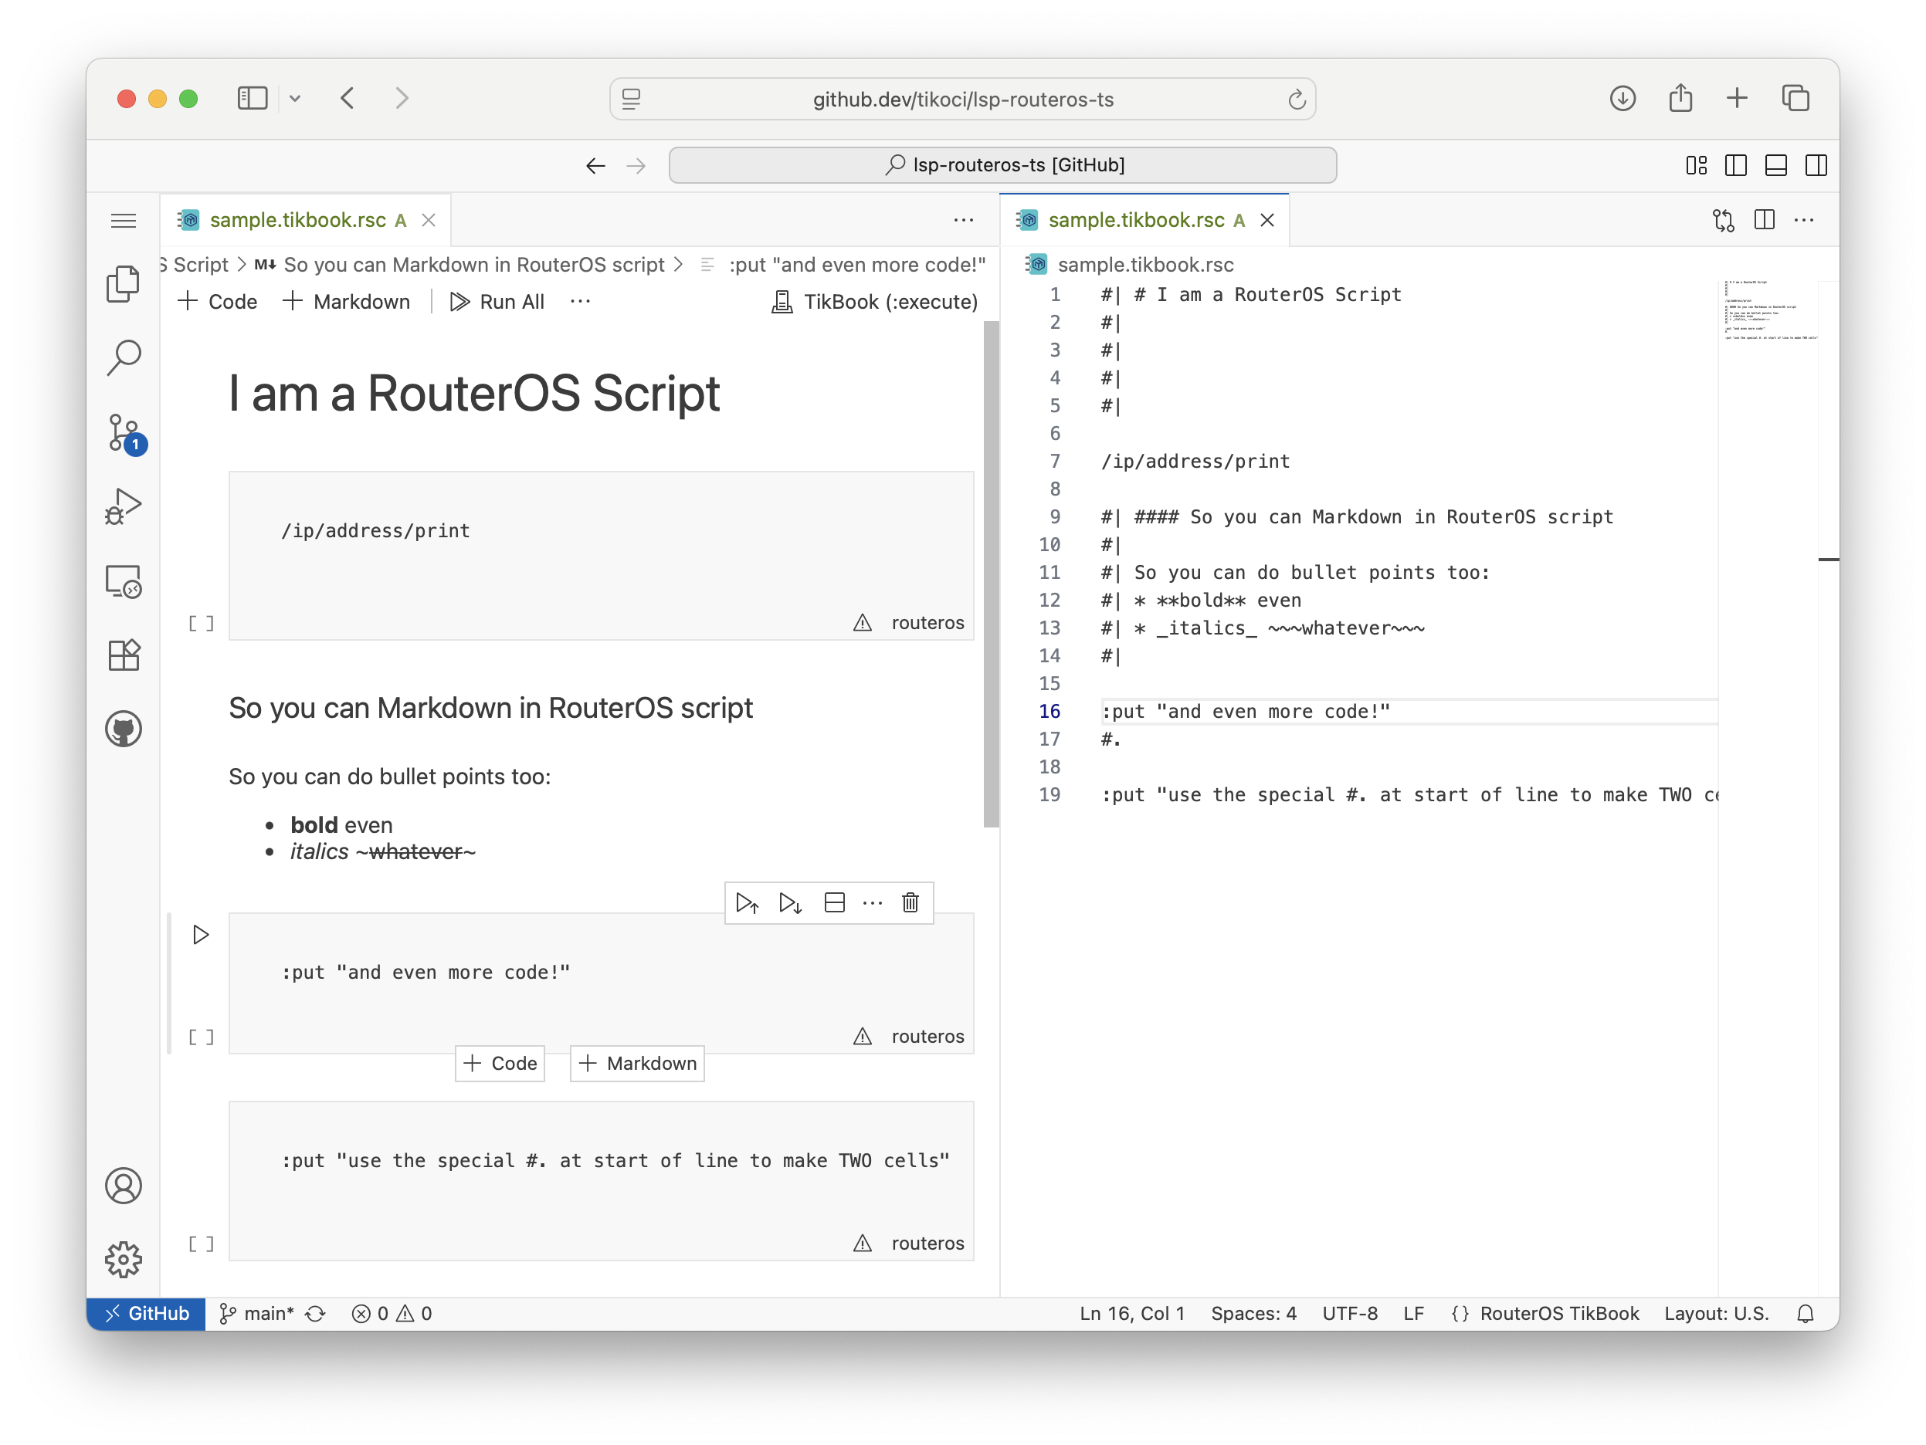This screenshot has width=1926, height=1445.
Task: Open the Extensions view icon
Action: 123,655
